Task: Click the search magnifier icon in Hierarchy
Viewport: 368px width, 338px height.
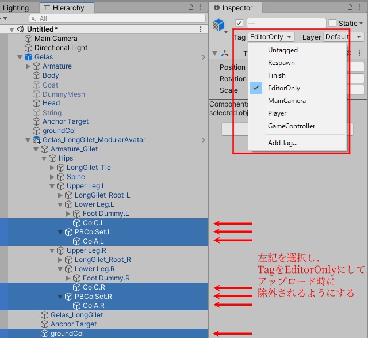Action: [34, 18]
